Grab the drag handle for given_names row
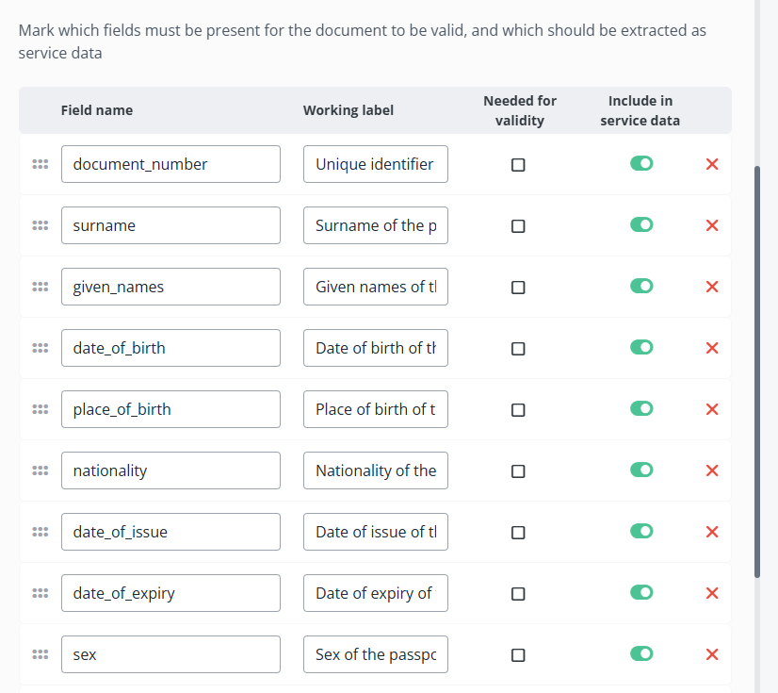Viewport: 778px width, 693px height. pyautogui.click(x=41, y=287)
